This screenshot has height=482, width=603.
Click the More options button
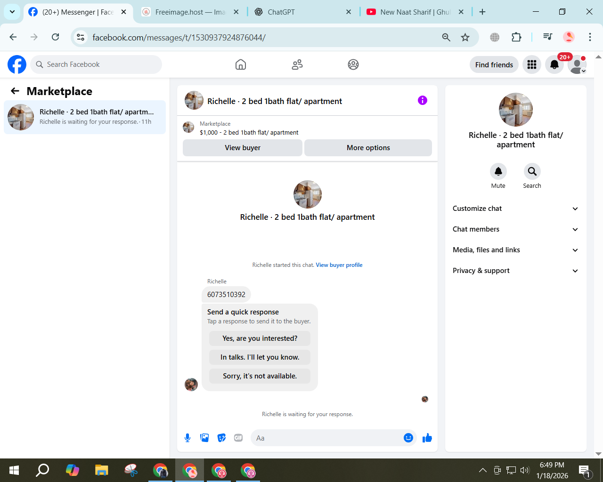(368, 148)
